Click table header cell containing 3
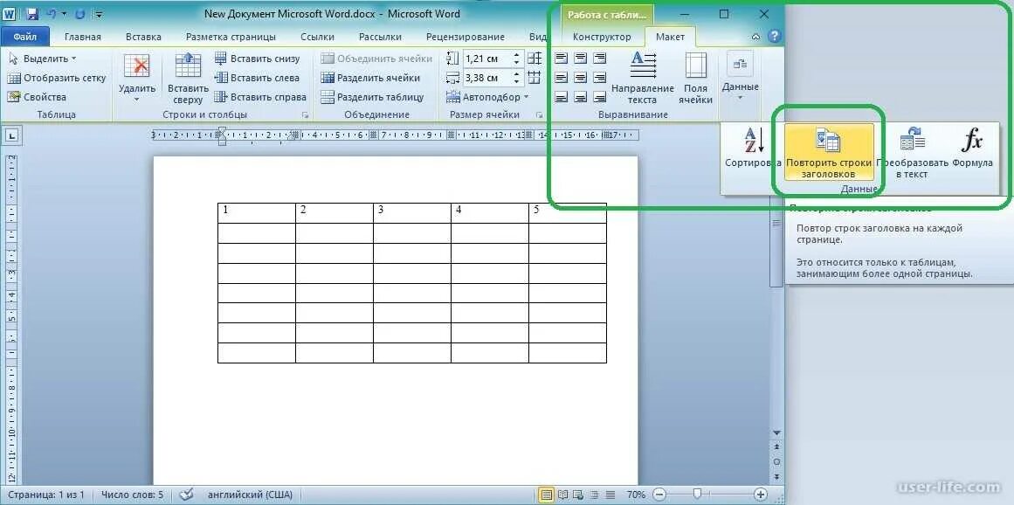This screenshot has height=505, width=1014. tap(412, 212)
